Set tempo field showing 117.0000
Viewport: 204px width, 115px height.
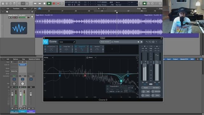102,2
